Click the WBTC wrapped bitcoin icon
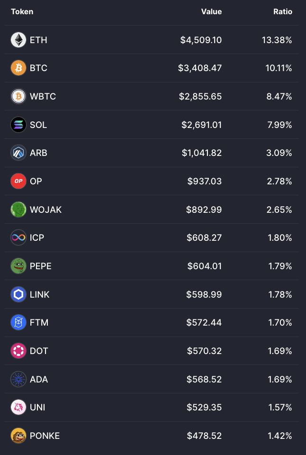Image resolution: width=306 pixels, height=455 pixels. (x=18, y=96)
